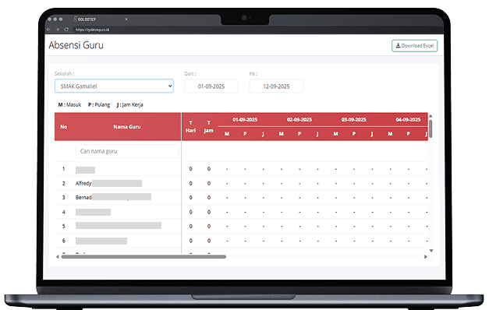The image size is (489, 310).
Task: Click the 03-09-2025 date header
Action: (x=353, y=120)
